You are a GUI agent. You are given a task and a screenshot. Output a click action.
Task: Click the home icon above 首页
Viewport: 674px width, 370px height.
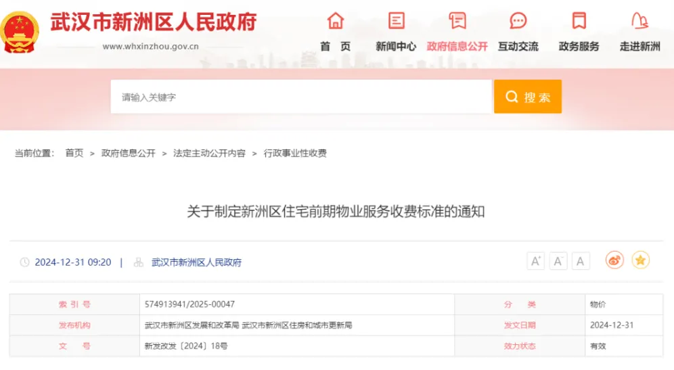coord(336,21)
